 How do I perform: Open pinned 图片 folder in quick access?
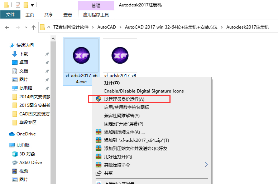click(24, 80)
